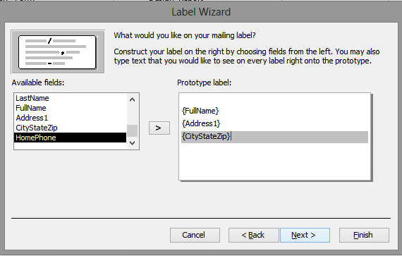Viewport: 402px width, 256px height.
Task: Click the {CityStateZip} highlighted prototype line
Action: (x=274, y=137)
